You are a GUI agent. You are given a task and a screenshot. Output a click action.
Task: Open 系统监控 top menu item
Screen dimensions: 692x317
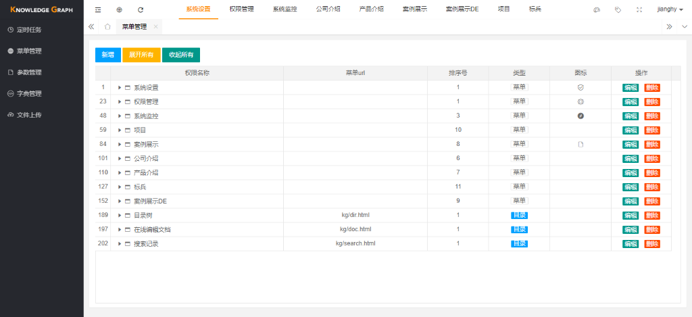285,9
